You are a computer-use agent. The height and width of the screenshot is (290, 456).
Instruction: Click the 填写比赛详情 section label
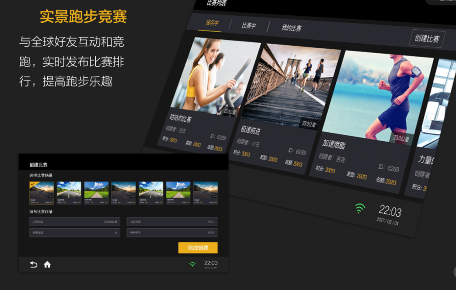click(x=41, y=212)
